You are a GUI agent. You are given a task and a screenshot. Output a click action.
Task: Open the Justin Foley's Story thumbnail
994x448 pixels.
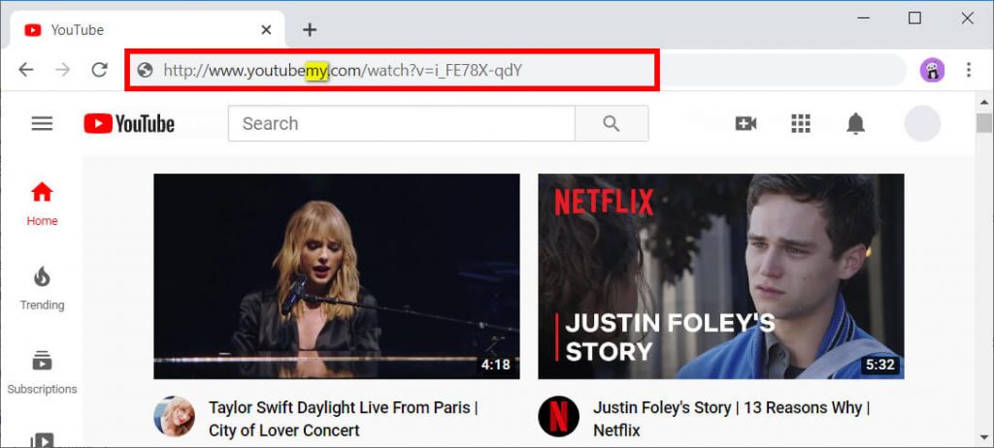tap(721, 276)
